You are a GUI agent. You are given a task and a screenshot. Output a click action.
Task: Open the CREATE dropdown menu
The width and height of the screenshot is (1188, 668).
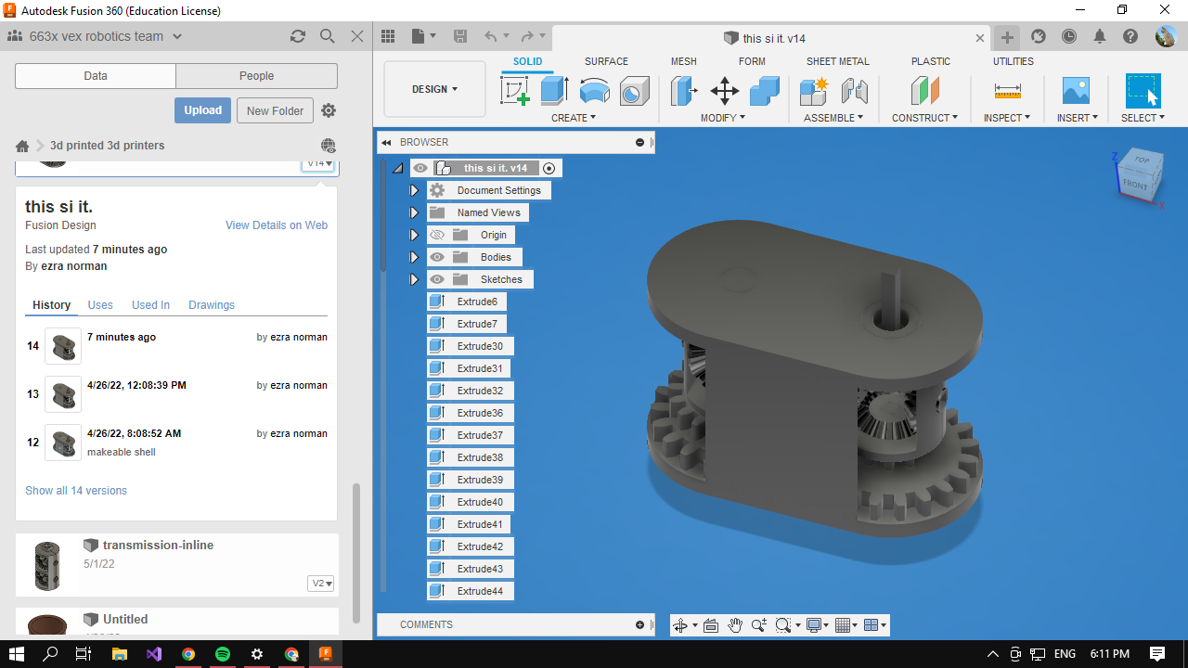[574, 118]
